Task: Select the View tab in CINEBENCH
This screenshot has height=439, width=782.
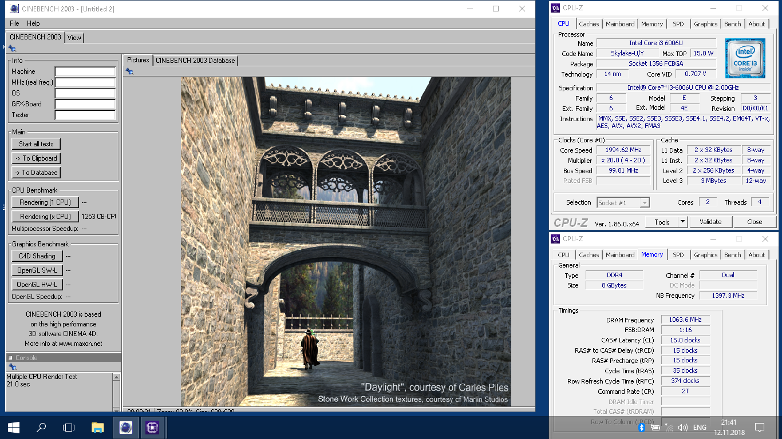Action: pyautogui.click(x=74, y=38)
